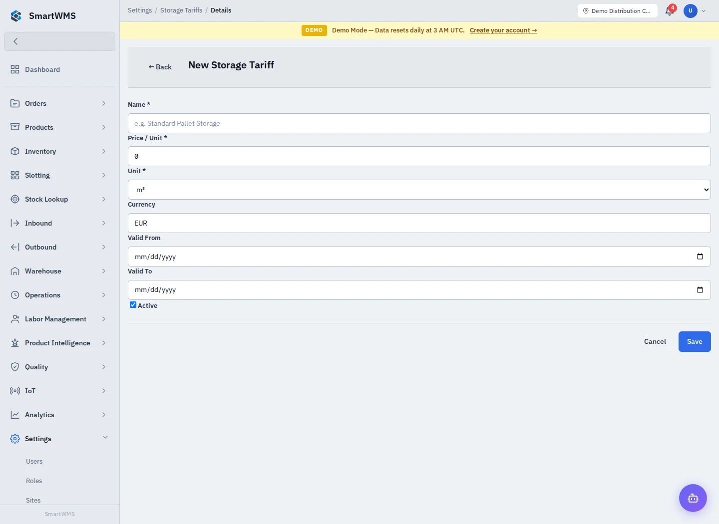Screen dimensions: 719x524
Task: Click the Stock Lookup target icon
Action: click(x=15, y=199)
